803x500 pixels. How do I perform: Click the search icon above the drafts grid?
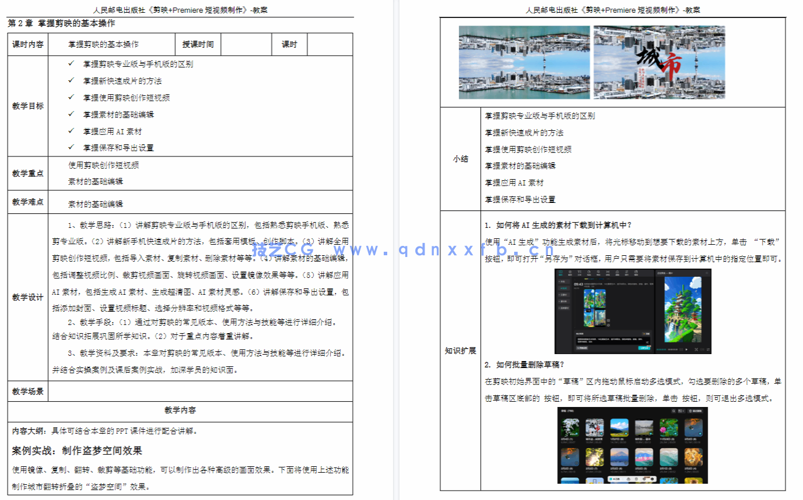[x=674, y=411]
